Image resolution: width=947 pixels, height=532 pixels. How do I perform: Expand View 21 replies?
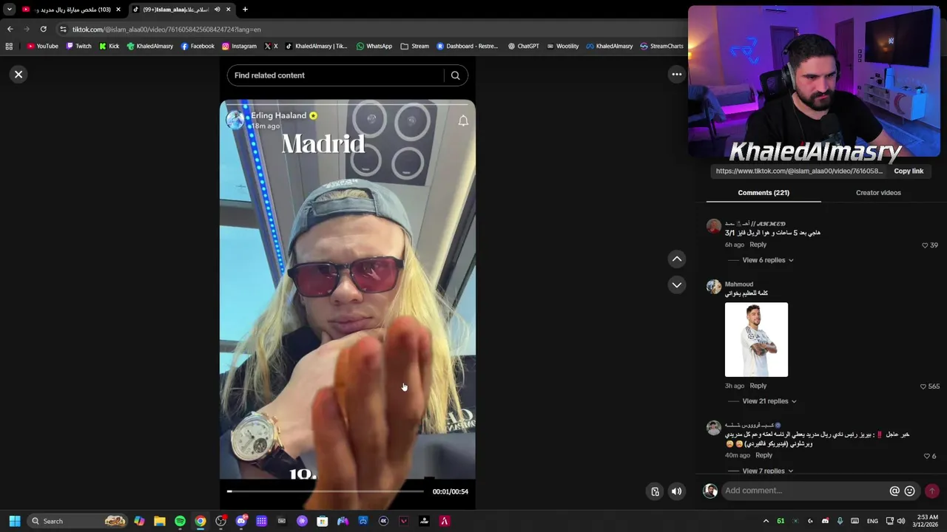[x=769, y=401]
